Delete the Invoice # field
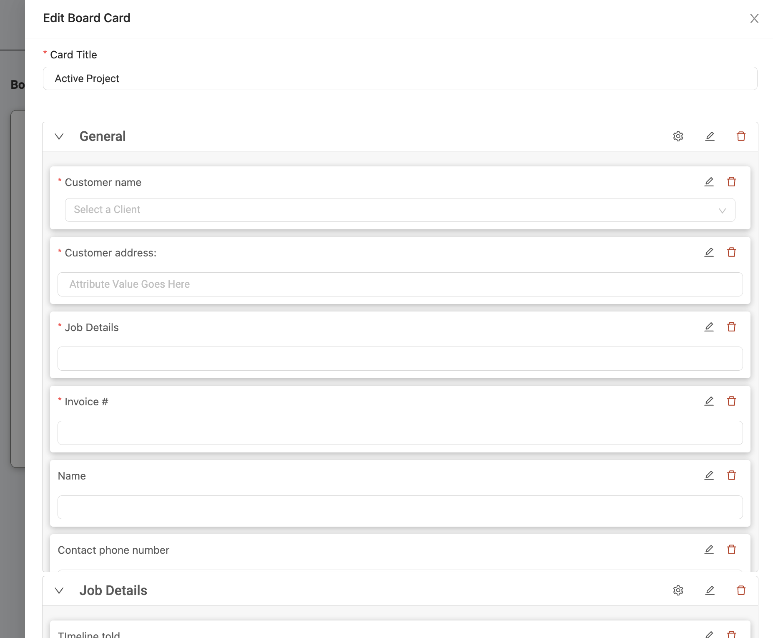 point(731,401)
